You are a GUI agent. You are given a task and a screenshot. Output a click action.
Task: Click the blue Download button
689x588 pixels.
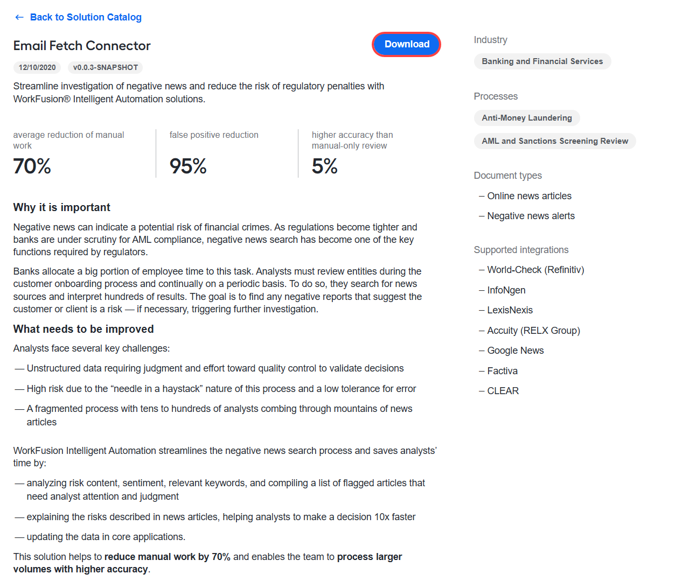pos(407,44)
